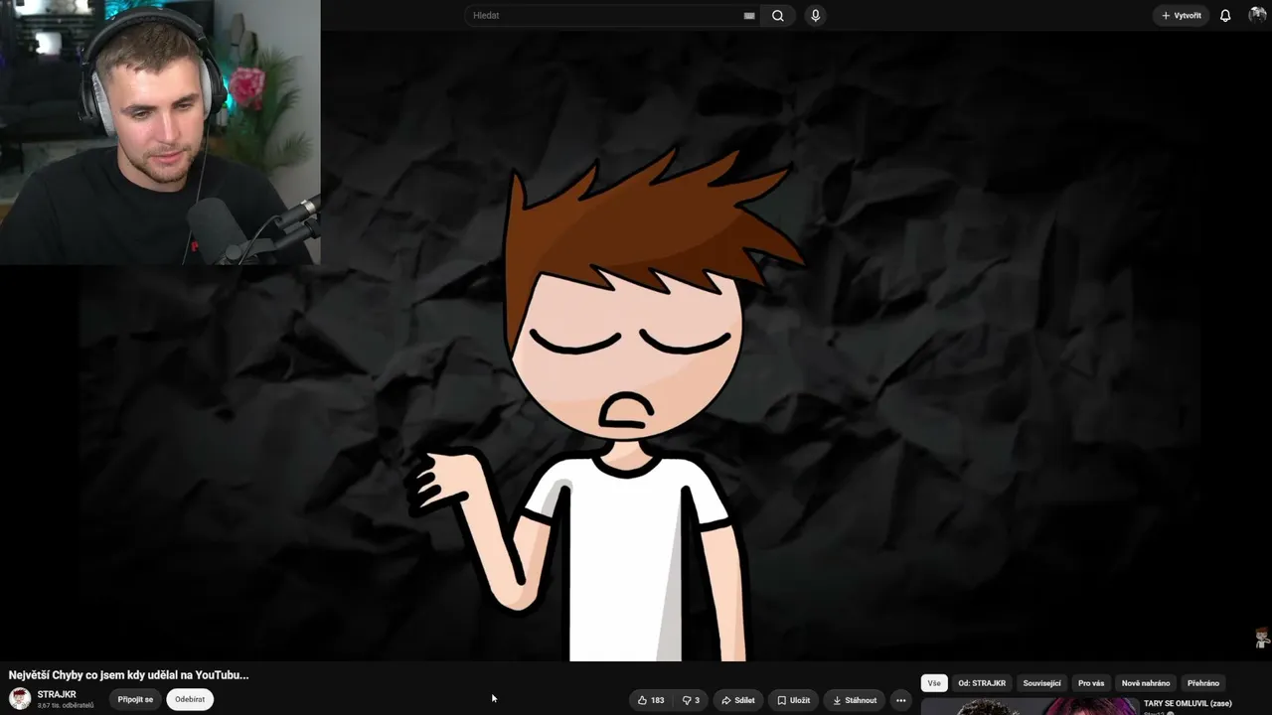Open the STRAJKR channel name link
Viewport: 1272px width, 715px height.
coord(57,694)
